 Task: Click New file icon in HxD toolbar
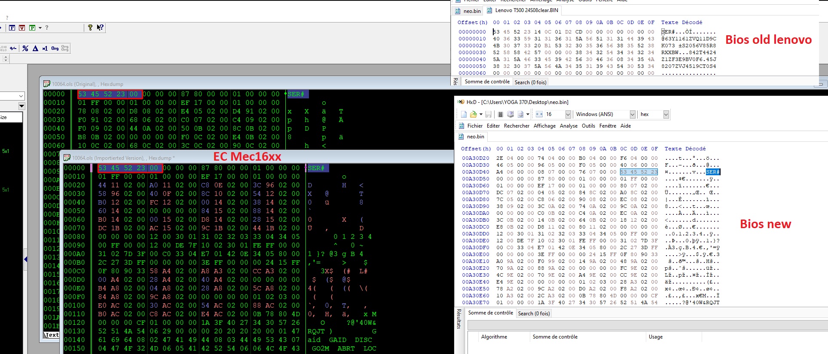[x=464, y=114]
